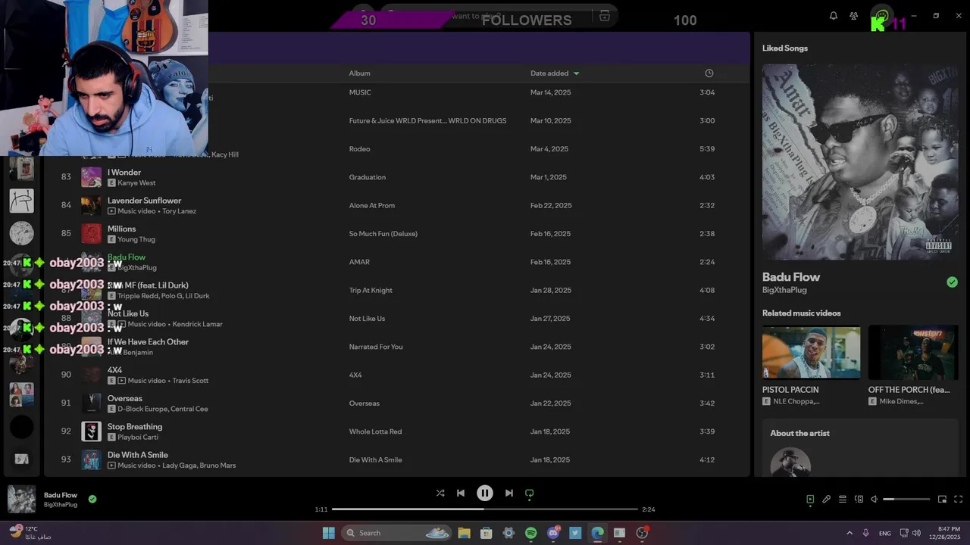
Task: Play the Overseas track
Action: tap(125, 398)
